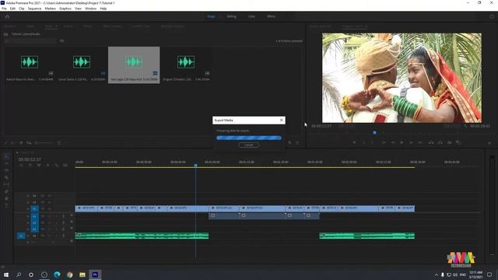Click the Lift button in Program monitor

pos(431,143)
